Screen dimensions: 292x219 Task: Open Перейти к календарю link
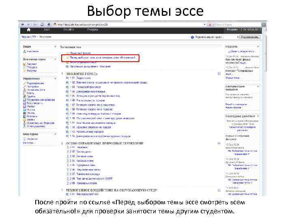(236, 104)
